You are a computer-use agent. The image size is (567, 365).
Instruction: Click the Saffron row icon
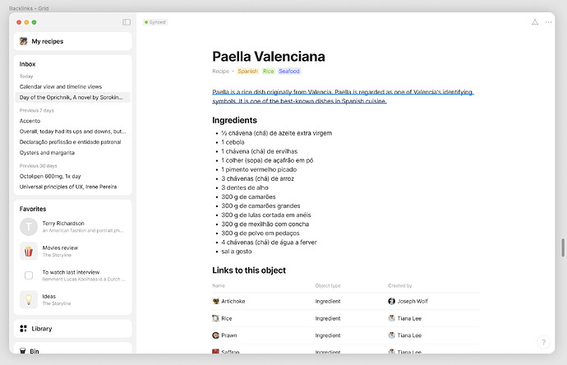[215, 351]
